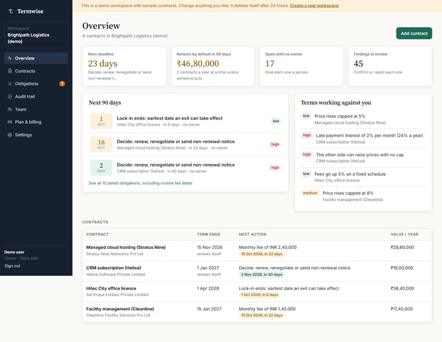The height and width of the screenshot is (342, 442).
Task: Click the Plan & billing card icon
Action: click(10, 122)
